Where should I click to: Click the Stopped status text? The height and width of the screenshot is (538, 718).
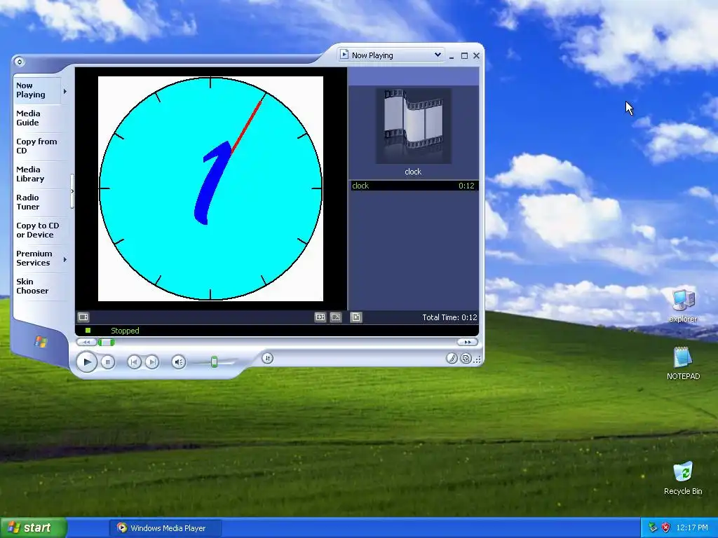point(125,331)
